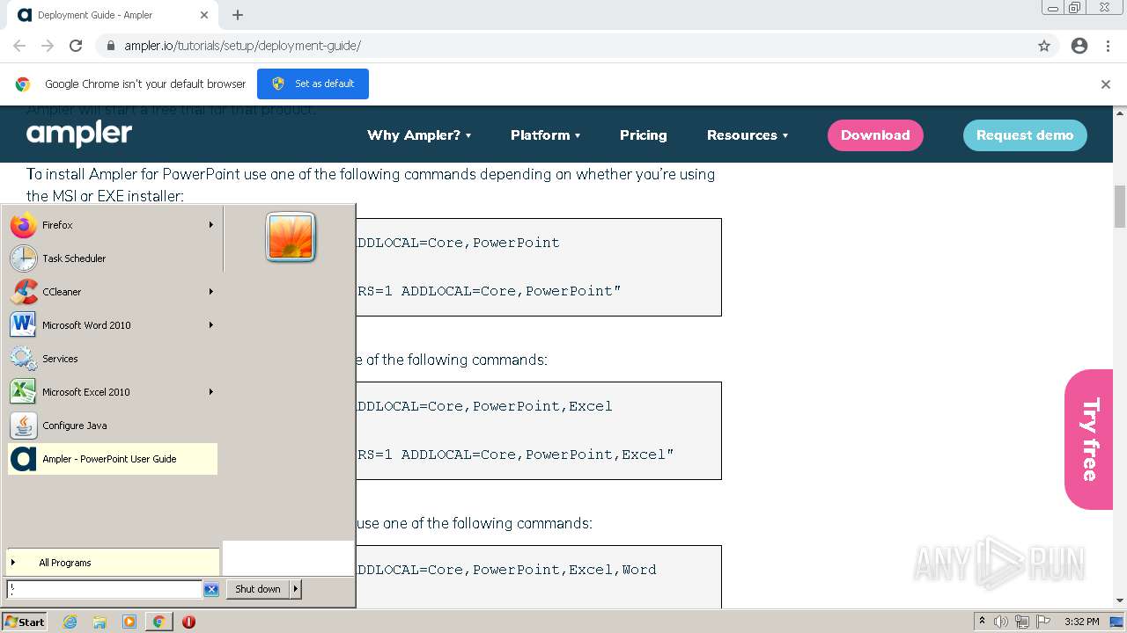The width and height of the screenshot is (1127, 633).
Task: Reload the Ampler page
Action: [x=76, y=46]
